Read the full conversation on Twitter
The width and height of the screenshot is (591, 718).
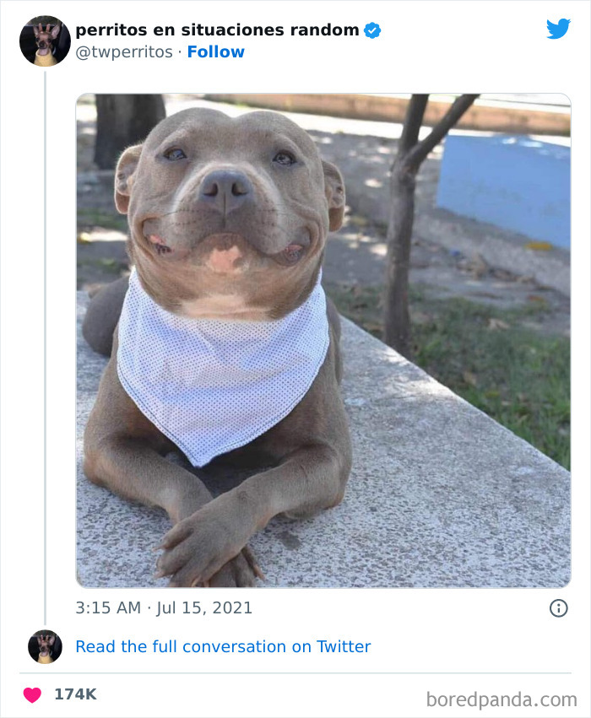pos(223,647)
